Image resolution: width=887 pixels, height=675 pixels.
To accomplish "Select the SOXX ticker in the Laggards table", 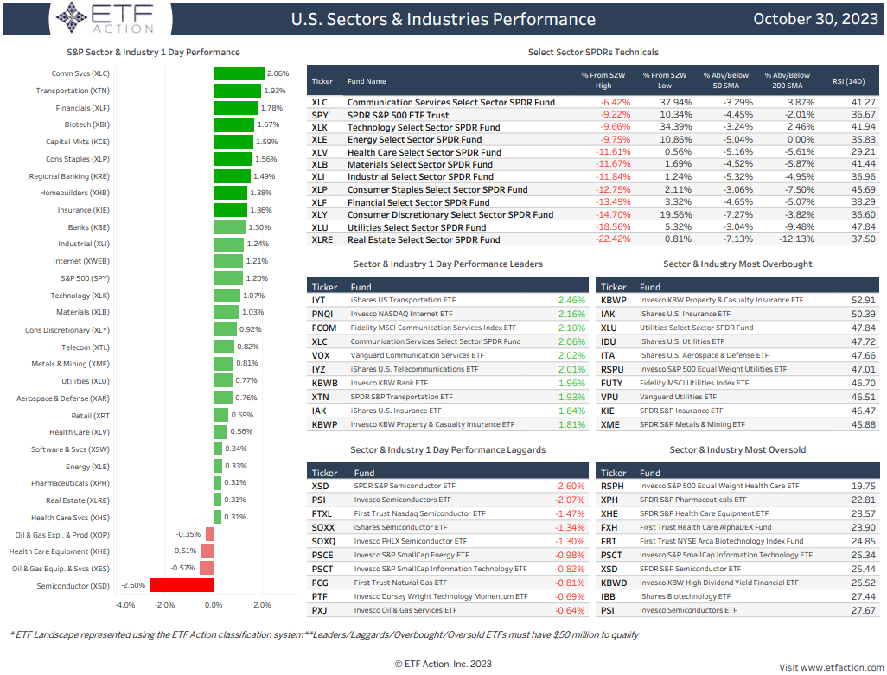I will tap(323, 527).
